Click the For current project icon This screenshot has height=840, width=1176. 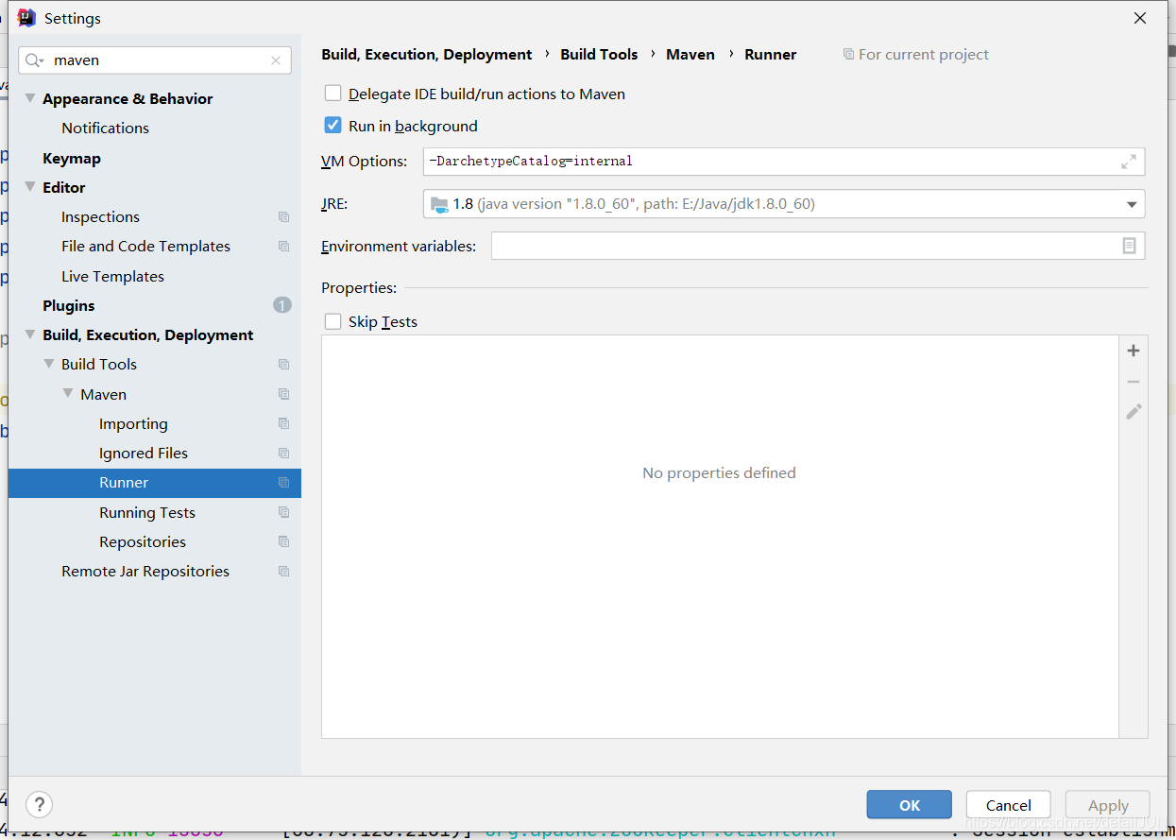point(848,55)
